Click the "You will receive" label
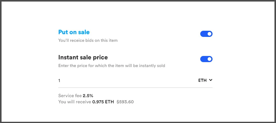The height and width of the screenshot is (123, 276). (x=75, y=101)
